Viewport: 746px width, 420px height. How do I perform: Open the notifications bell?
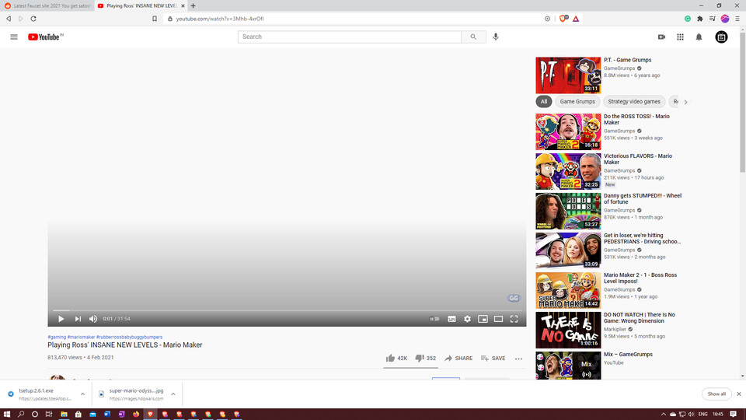coord(699,37)
